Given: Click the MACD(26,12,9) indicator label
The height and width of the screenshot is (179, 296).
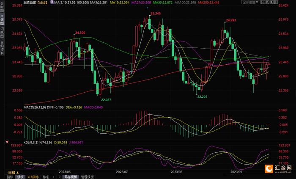Looking at the screenshot, I should [35, 107].
